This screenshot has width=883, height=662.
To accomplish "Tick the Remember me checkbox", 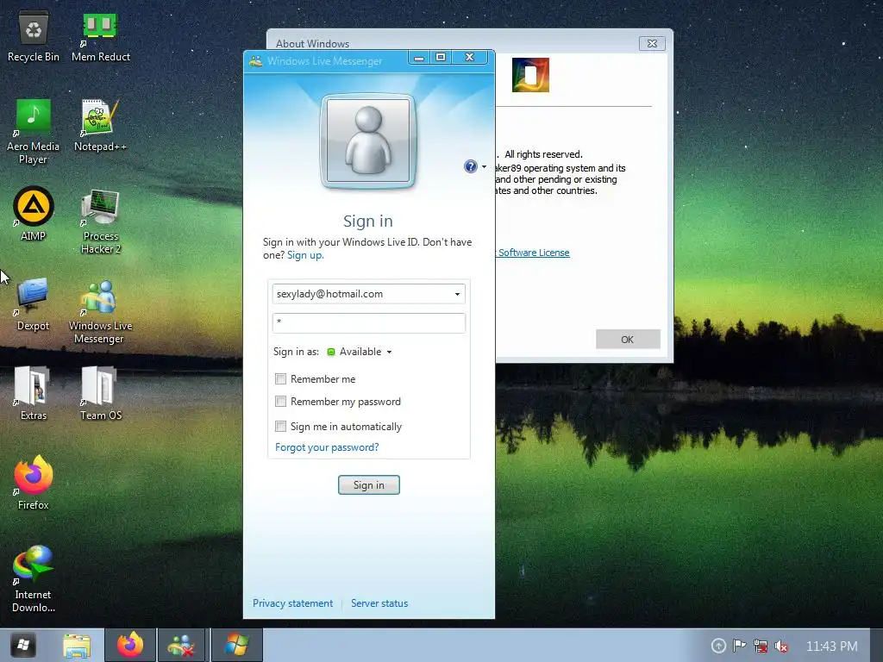I will pos(280,379).
